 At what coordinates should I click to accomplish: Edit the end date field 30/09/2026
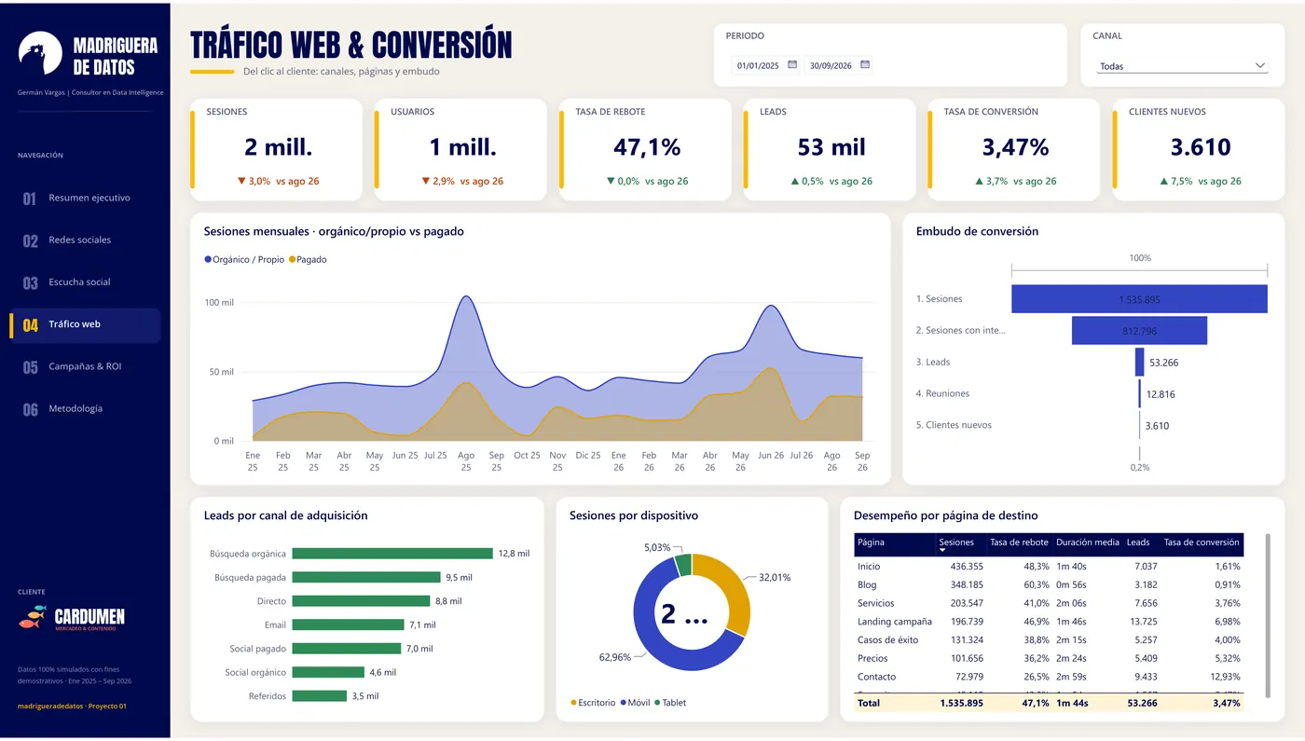point(831,66)
